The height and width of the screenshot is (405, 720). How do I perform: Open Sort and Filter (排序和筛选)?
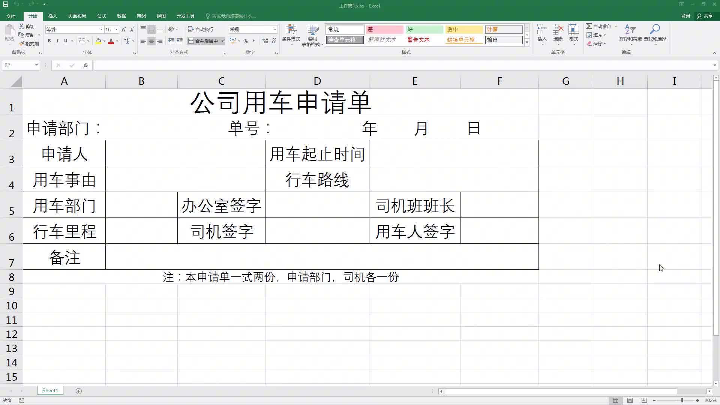click(630, 34)
